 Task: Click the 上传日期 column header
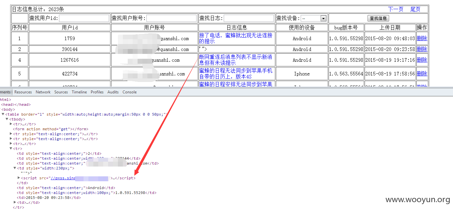pyautogui.click(x=390, y=28)
